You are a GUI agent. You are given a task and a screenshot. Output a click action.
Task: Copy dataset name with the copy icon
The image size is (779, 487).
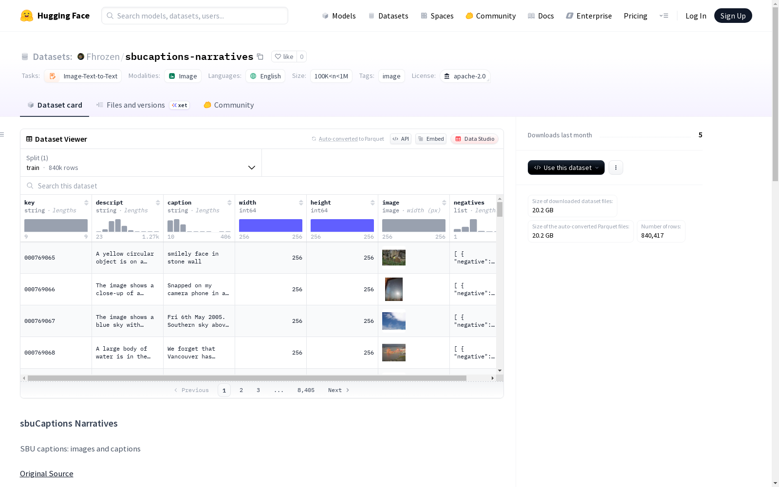[260, 56]
